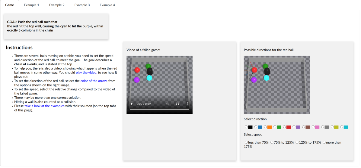
Task: Click 'Possible directions for the red ball' caption
Action: [268, 50]
